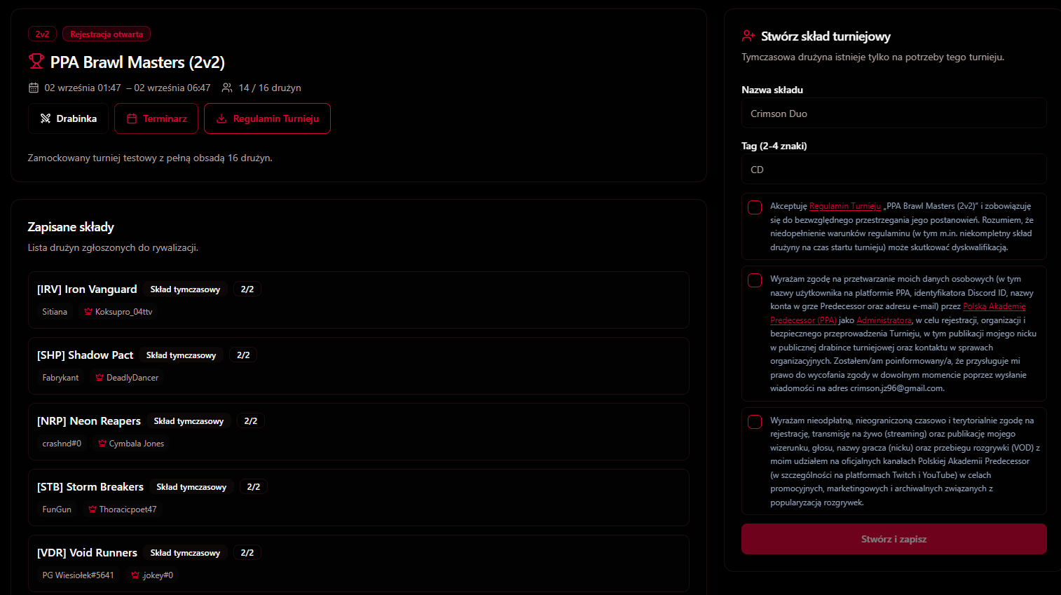Click the add-user icon by Stwórz skład turniejowy
Viewport: 1061px width, 595px height.
[x=748, y=36]
